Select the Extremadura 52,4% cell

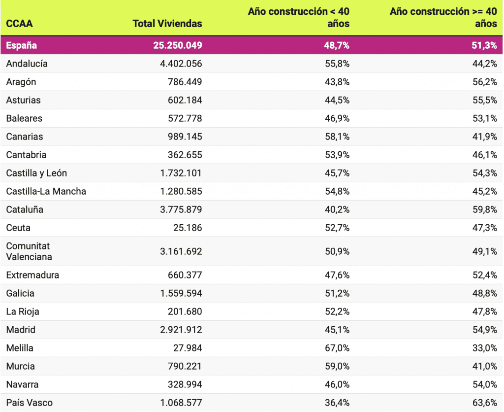[485, 275]
